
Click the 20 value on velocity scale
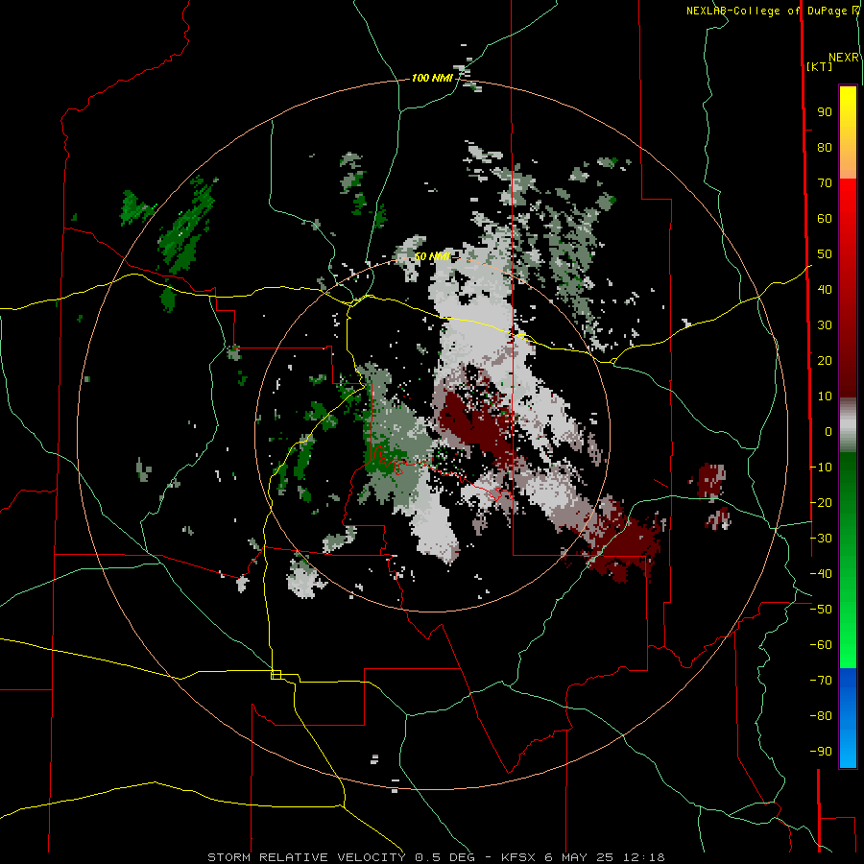click(825, 360)
